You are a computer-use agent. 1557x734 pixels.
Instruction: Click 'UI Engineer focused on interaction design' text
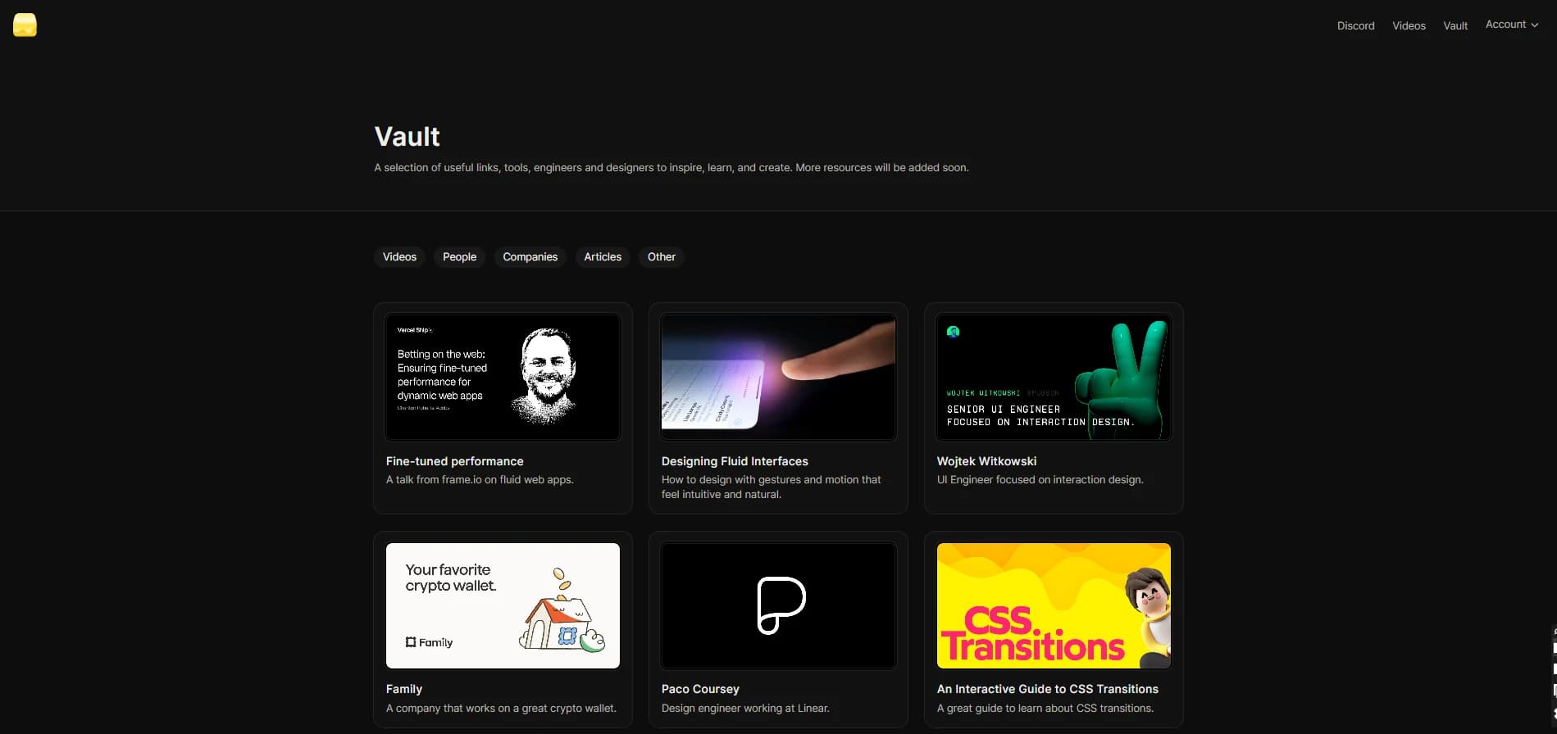(x=1040, y=480)
